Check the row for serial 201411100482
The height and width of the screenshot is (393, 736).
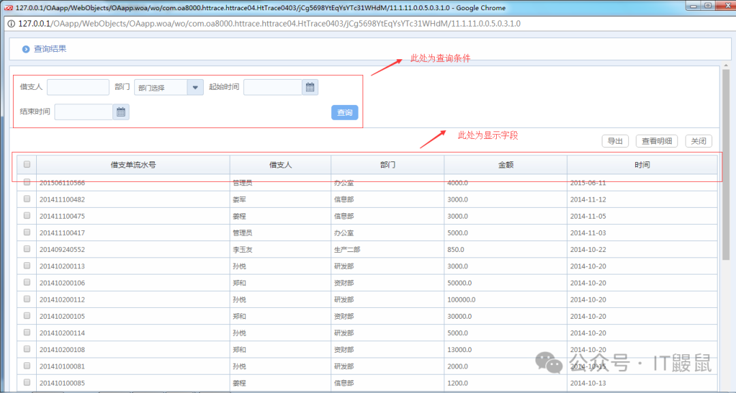[x=27, y=199]
